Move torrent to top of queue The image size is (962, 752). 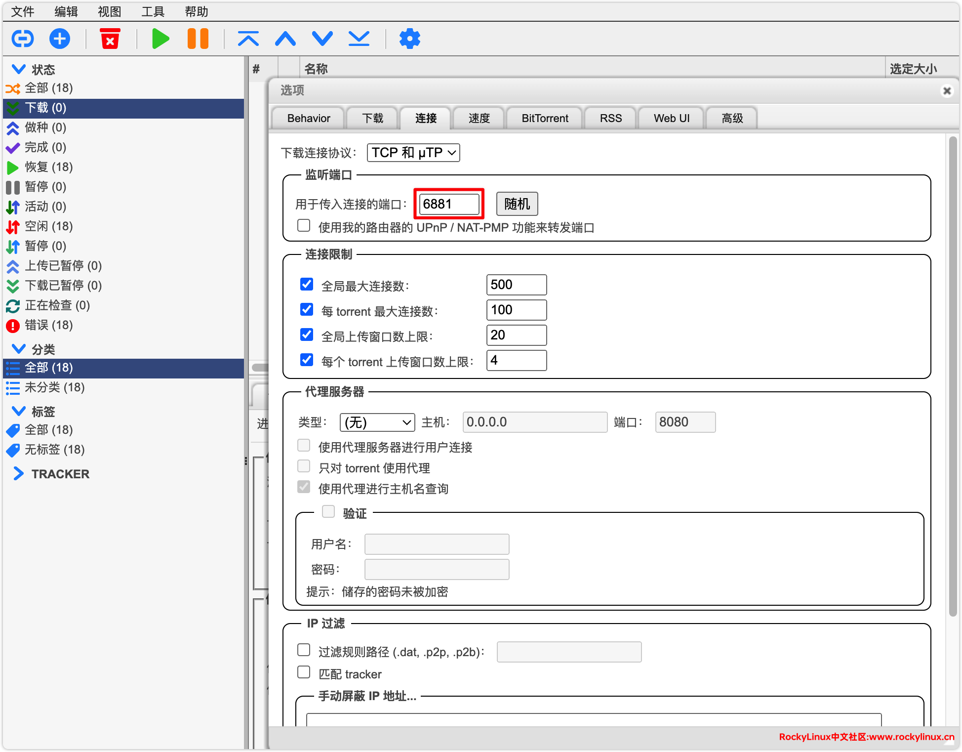tap(248, 39)
